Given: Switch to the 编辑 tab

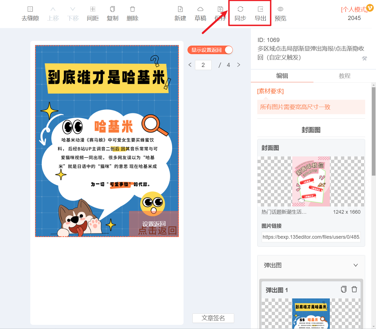Looking at the screenshot, I should point(282,76).
